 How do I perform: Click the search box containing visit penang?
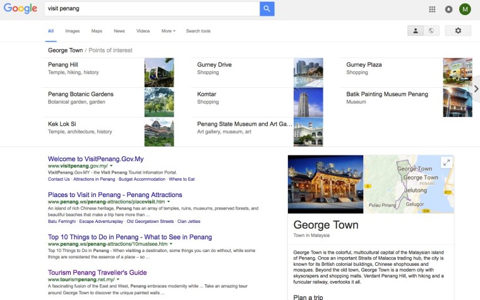(152, 9)
